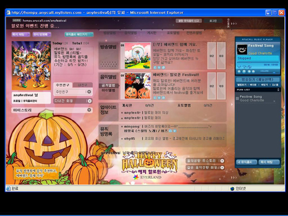Screen dimensions: 288x216
Task: Open the 에버랜드! 할로윈 Festival!!! title
Action: point(176,75)
